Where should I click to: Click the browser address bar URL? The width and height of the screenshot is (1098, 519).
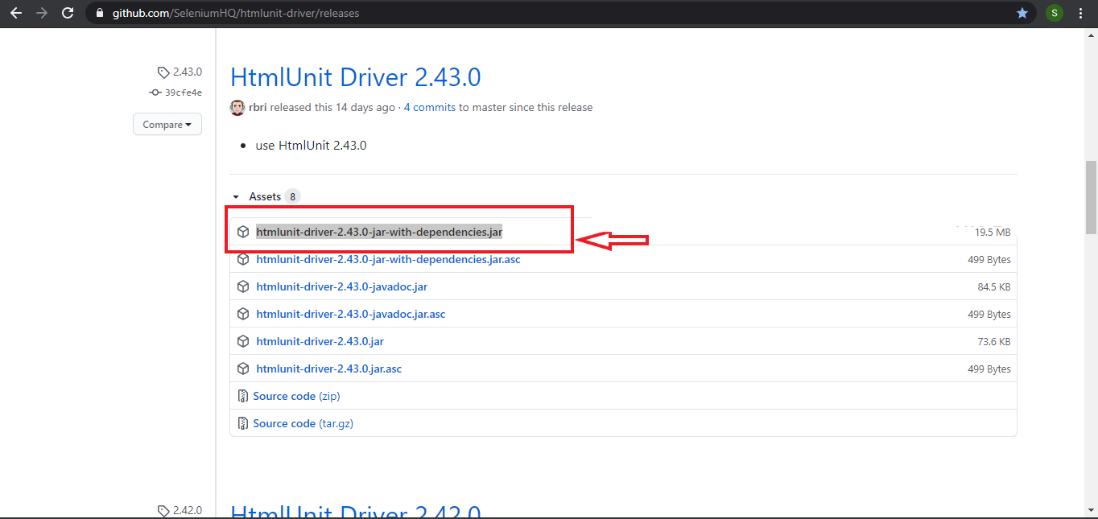click(x=234, y=13)
